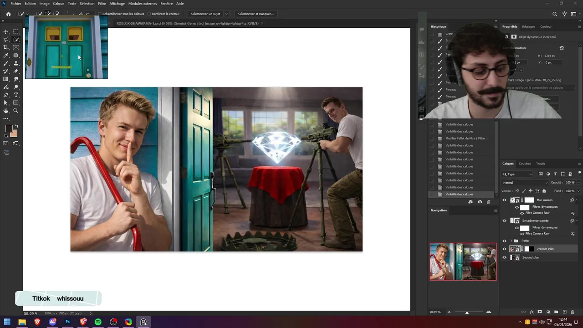Select the Horizontal Type tool
Screen dimensions: 583x328
point(16,95)
